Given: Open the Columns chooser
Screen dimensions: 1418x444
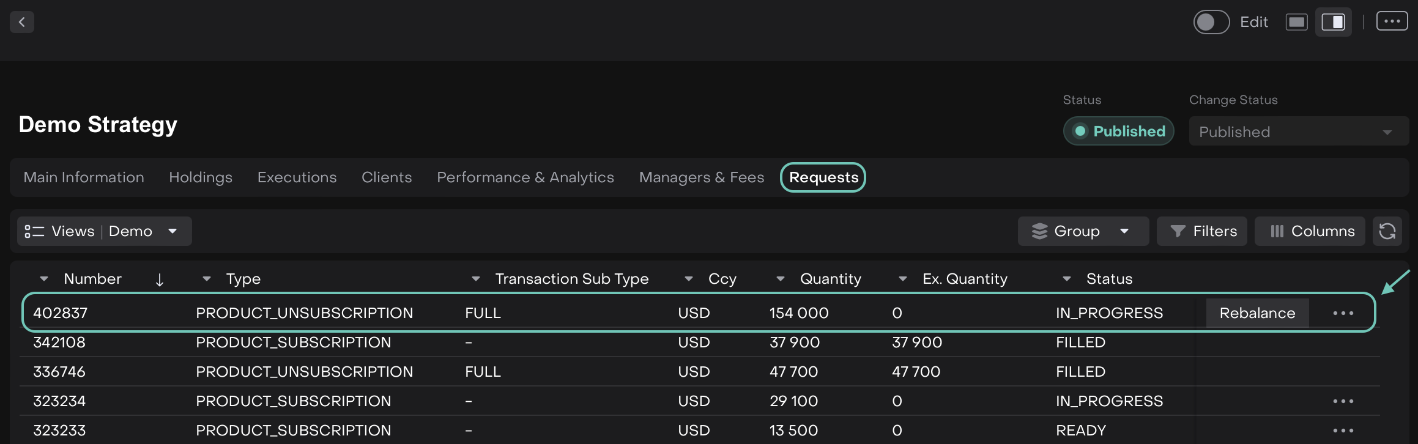Looking at the screenshot, I should (1310, 231).
